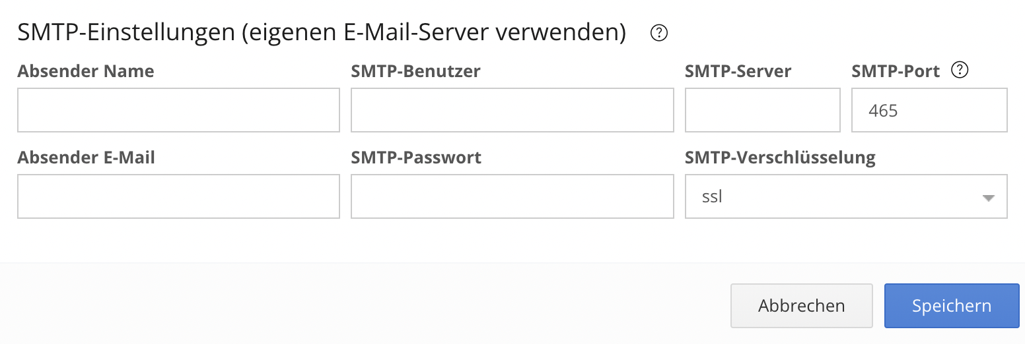This screenshot has width=1025, height=344.
Task: Focus the Absender Name text field
Action: 178,110
